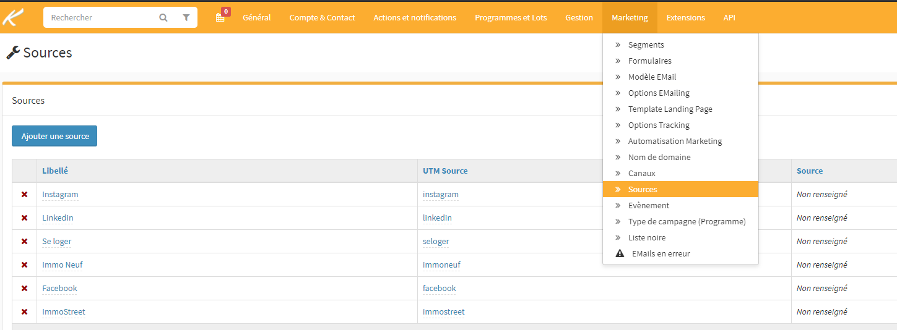Open the Général menu

pyautogui.click(x=257, y=17)
